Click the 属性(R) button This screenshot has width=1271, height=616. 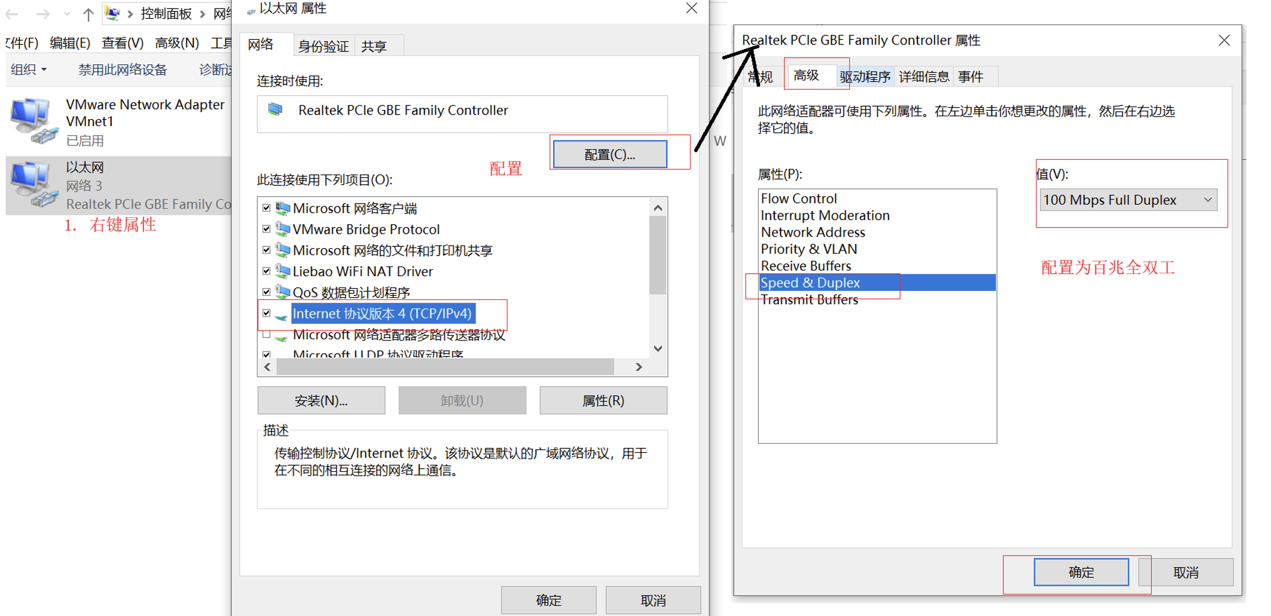pos(603,400)
